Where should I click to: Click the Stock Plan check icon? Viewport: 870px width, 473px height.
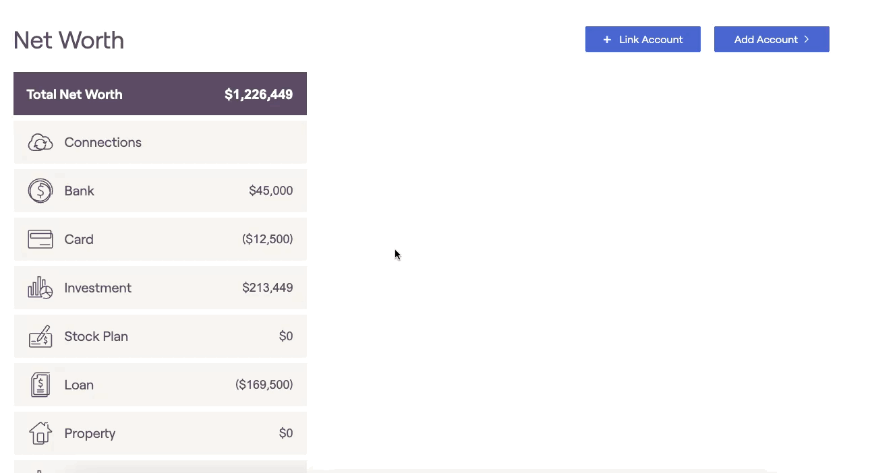pos(40,336)
